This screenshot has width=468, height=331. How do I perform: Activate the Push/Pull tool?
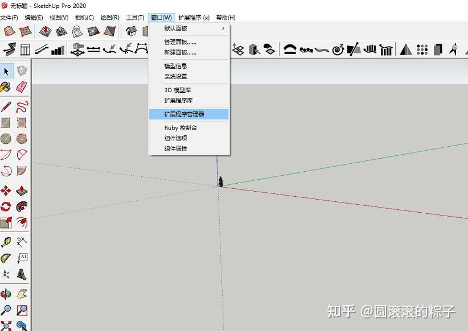(23, 191)
